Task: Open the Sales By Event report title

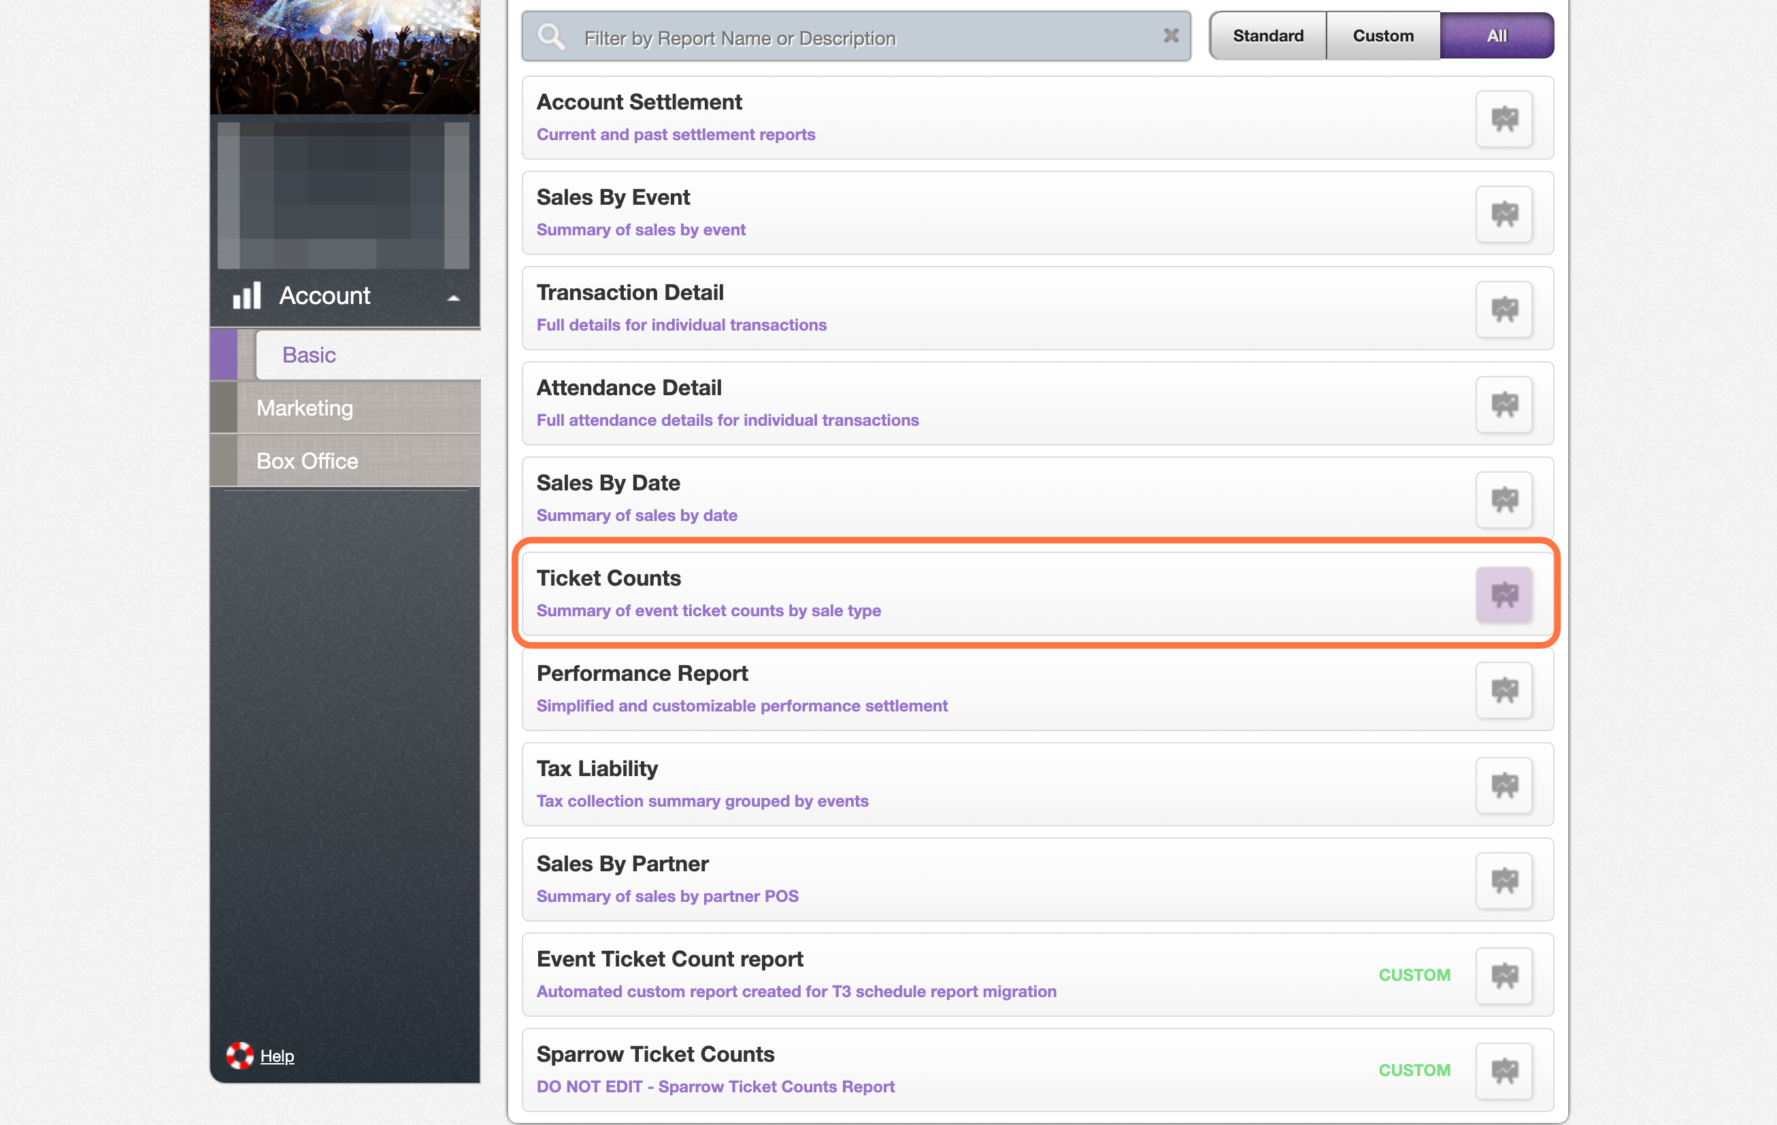Action: tap(613, 197)
